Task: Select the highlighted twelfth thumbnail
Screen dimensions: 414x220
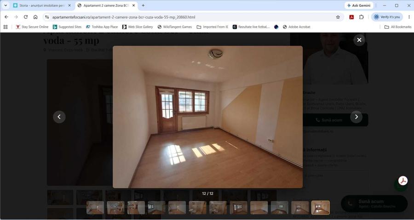Action: coord(321,208)
